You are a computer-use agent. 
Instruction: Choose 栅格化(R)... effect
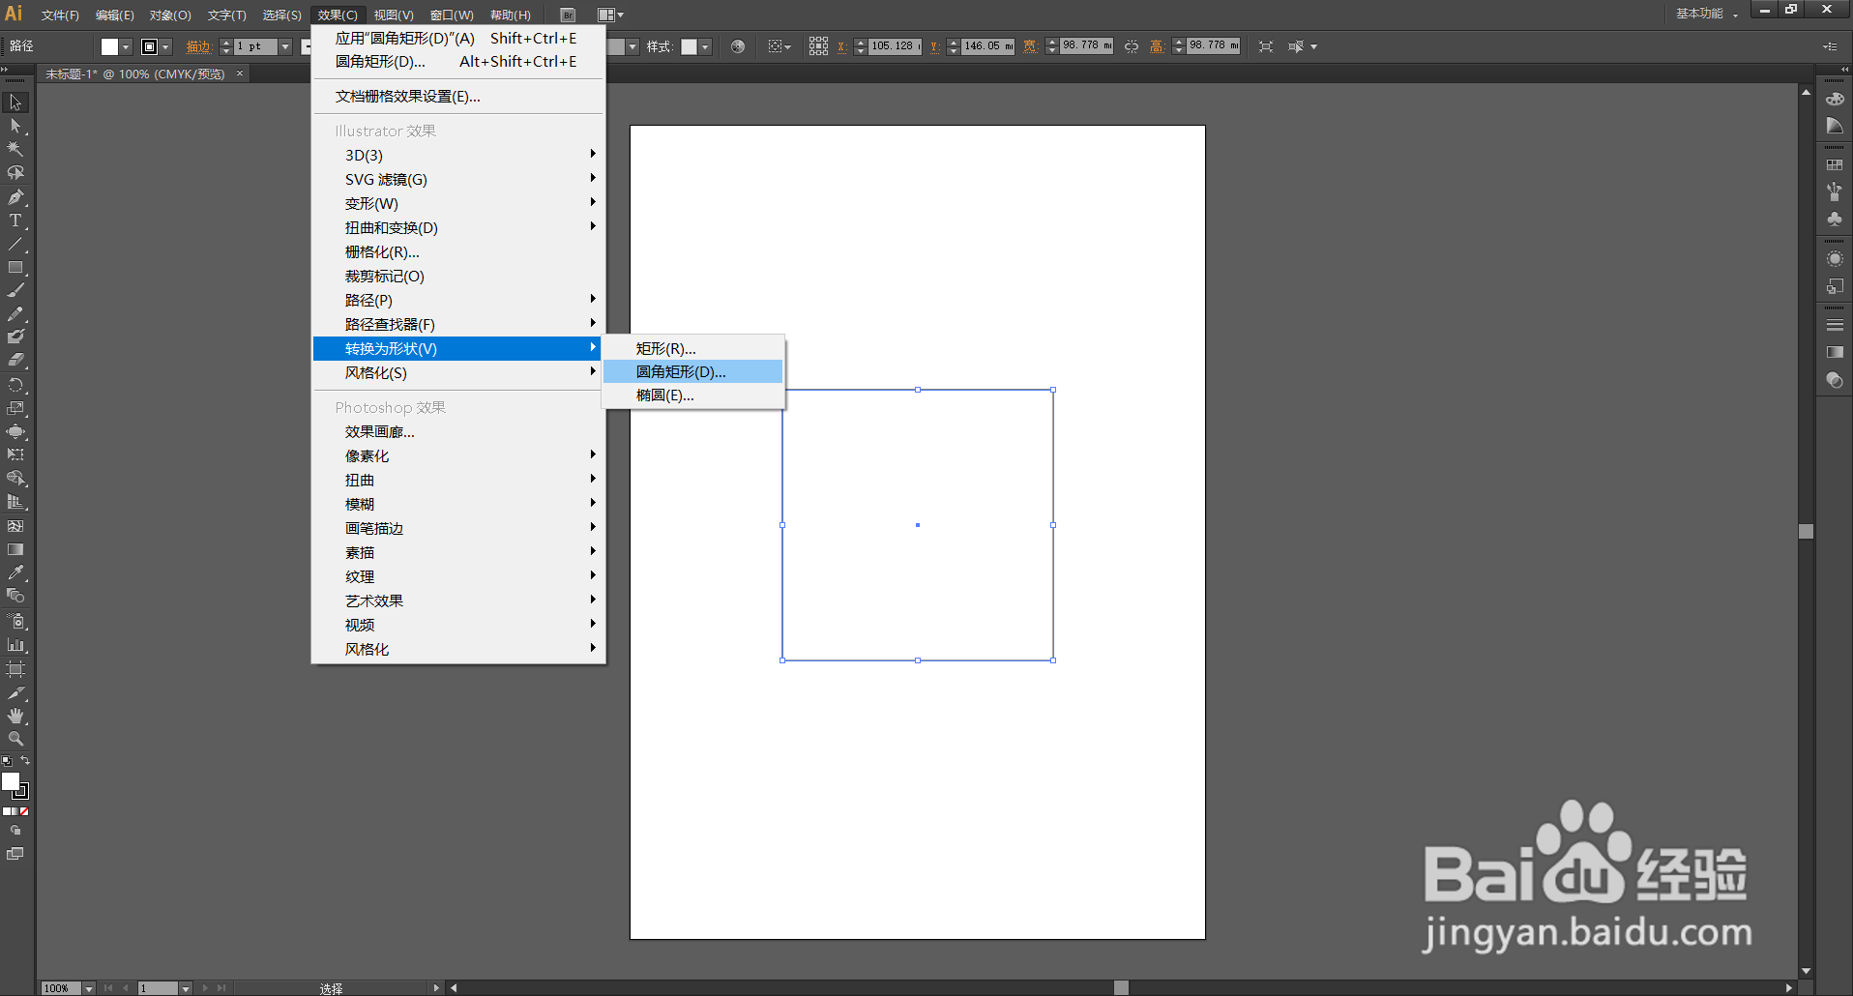458,251
